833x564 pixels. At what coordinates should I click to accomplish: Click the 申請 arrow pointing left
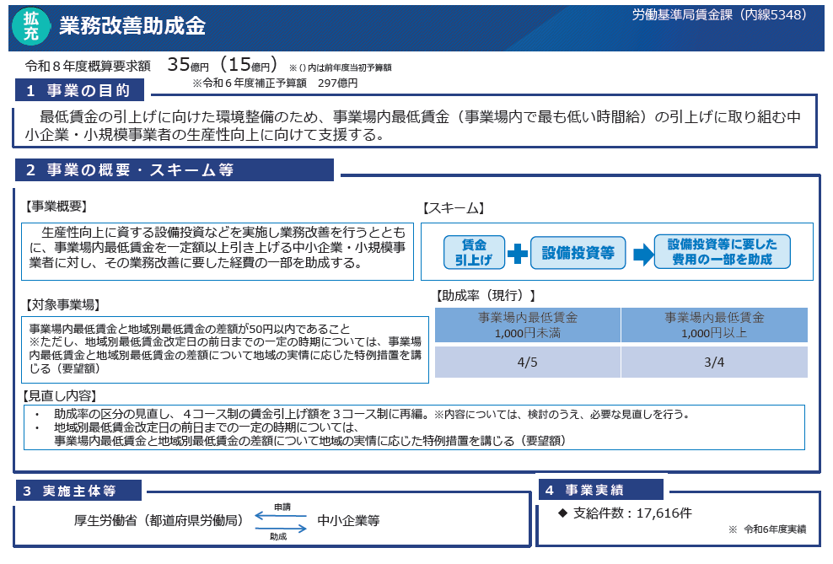pyautogui.click(x=281, y=515)
